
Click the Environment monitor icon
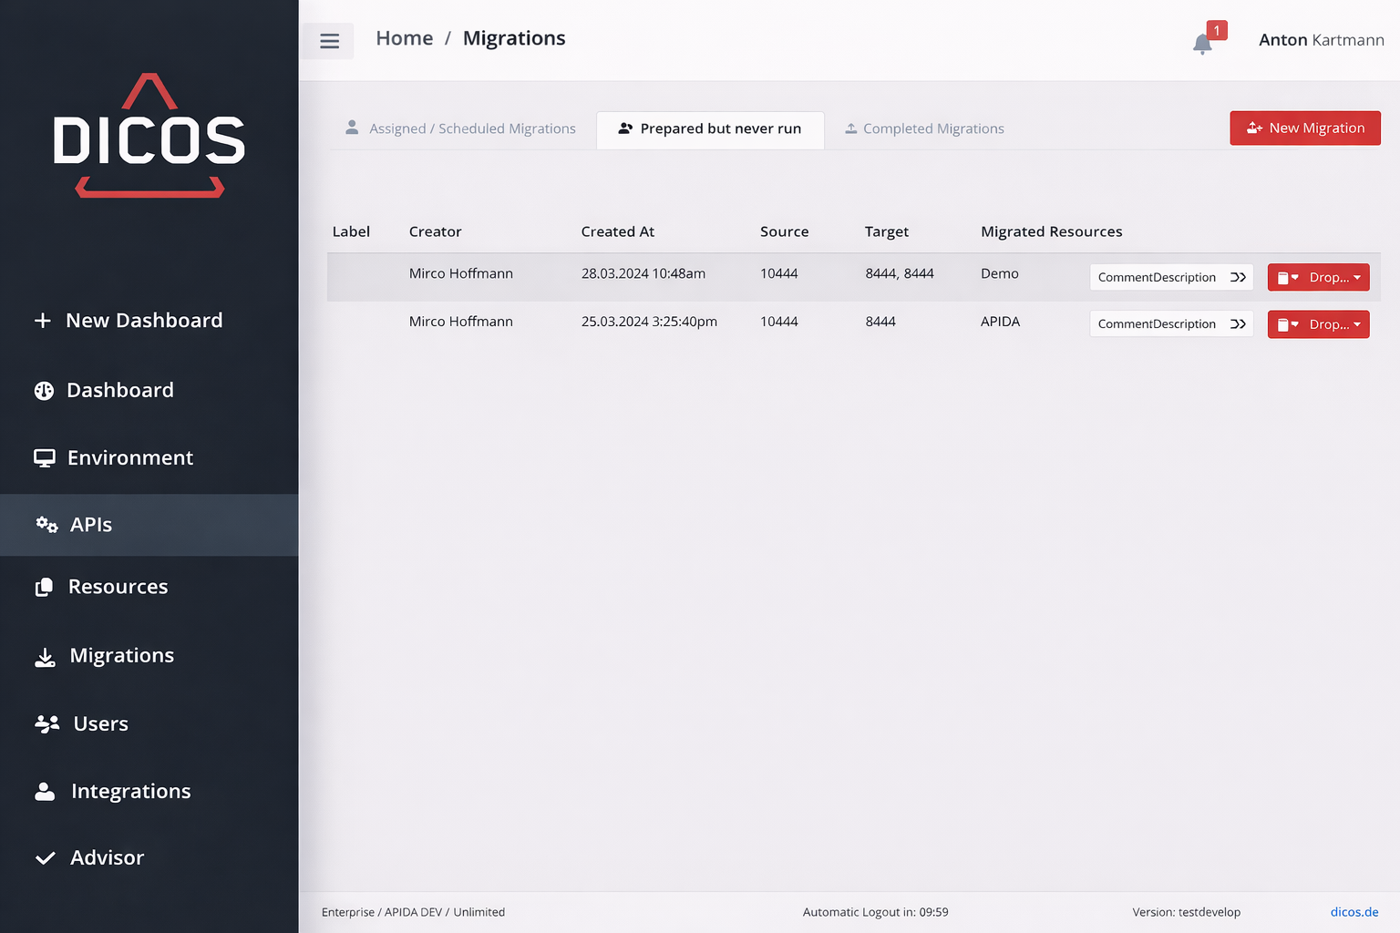(44, 458)
